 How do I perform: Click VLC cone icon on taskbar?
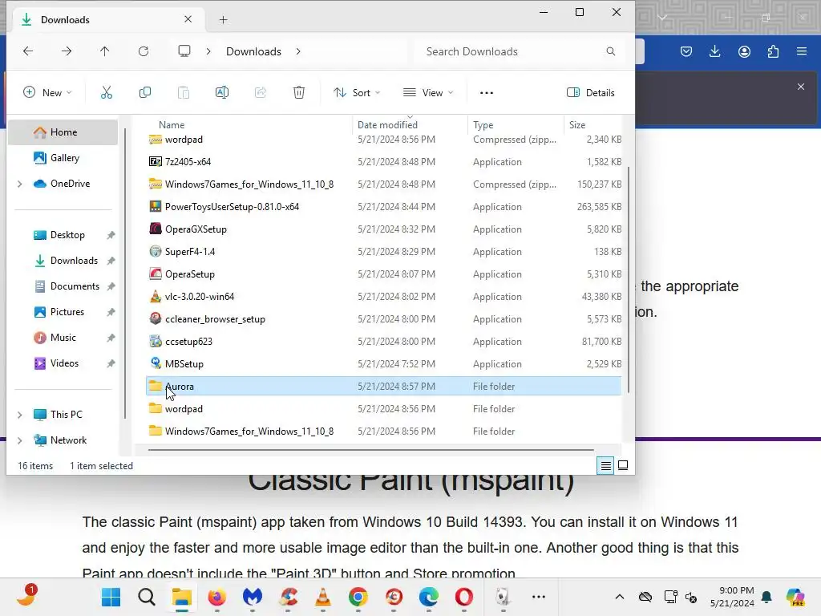click(x=323, y=597)
